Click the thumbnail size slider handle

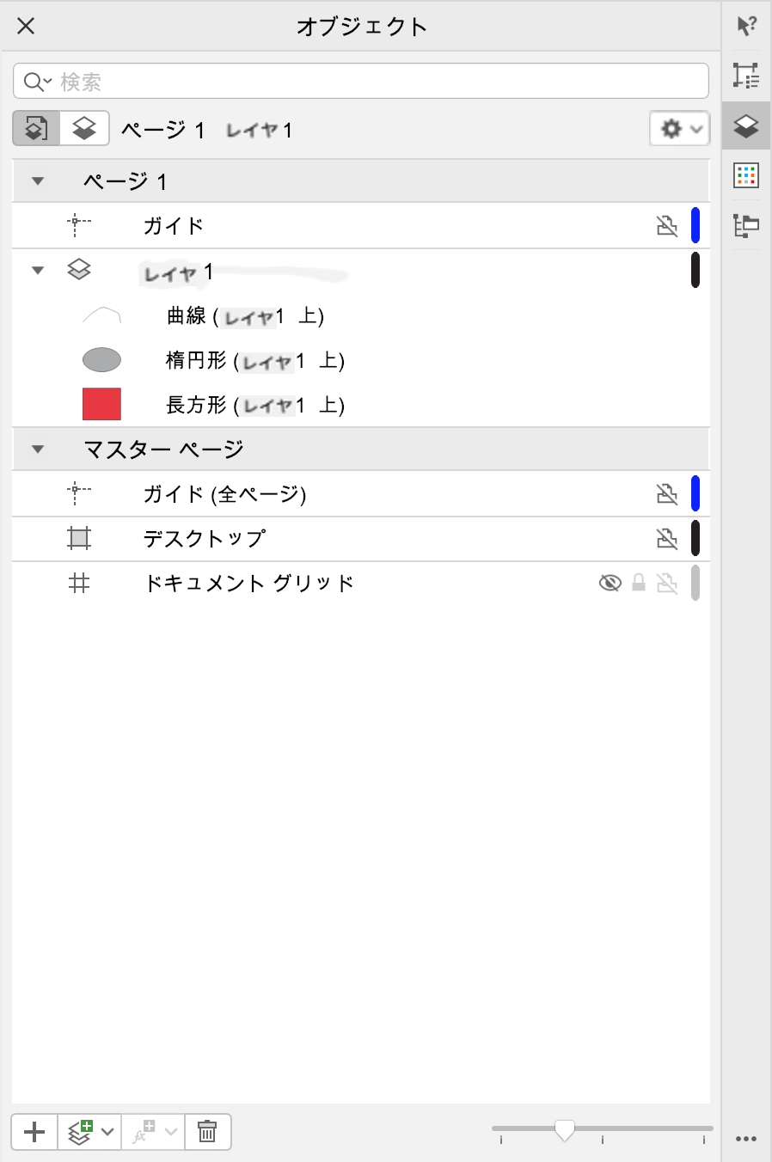(565, 1129)
